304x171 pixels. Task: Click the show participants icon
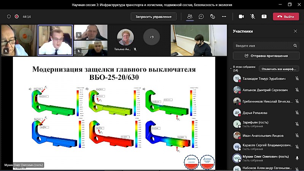[189, 17]
